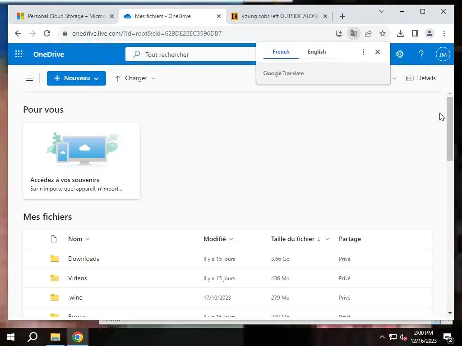Open OneDrive settings gear

pos(400,54)
